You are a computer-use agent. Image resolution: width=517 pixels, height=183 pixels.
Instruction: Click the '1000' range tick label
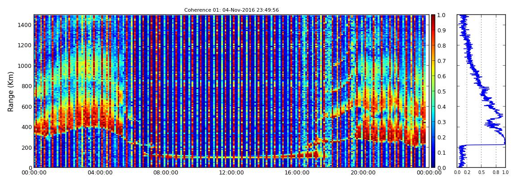pos(25,66)
